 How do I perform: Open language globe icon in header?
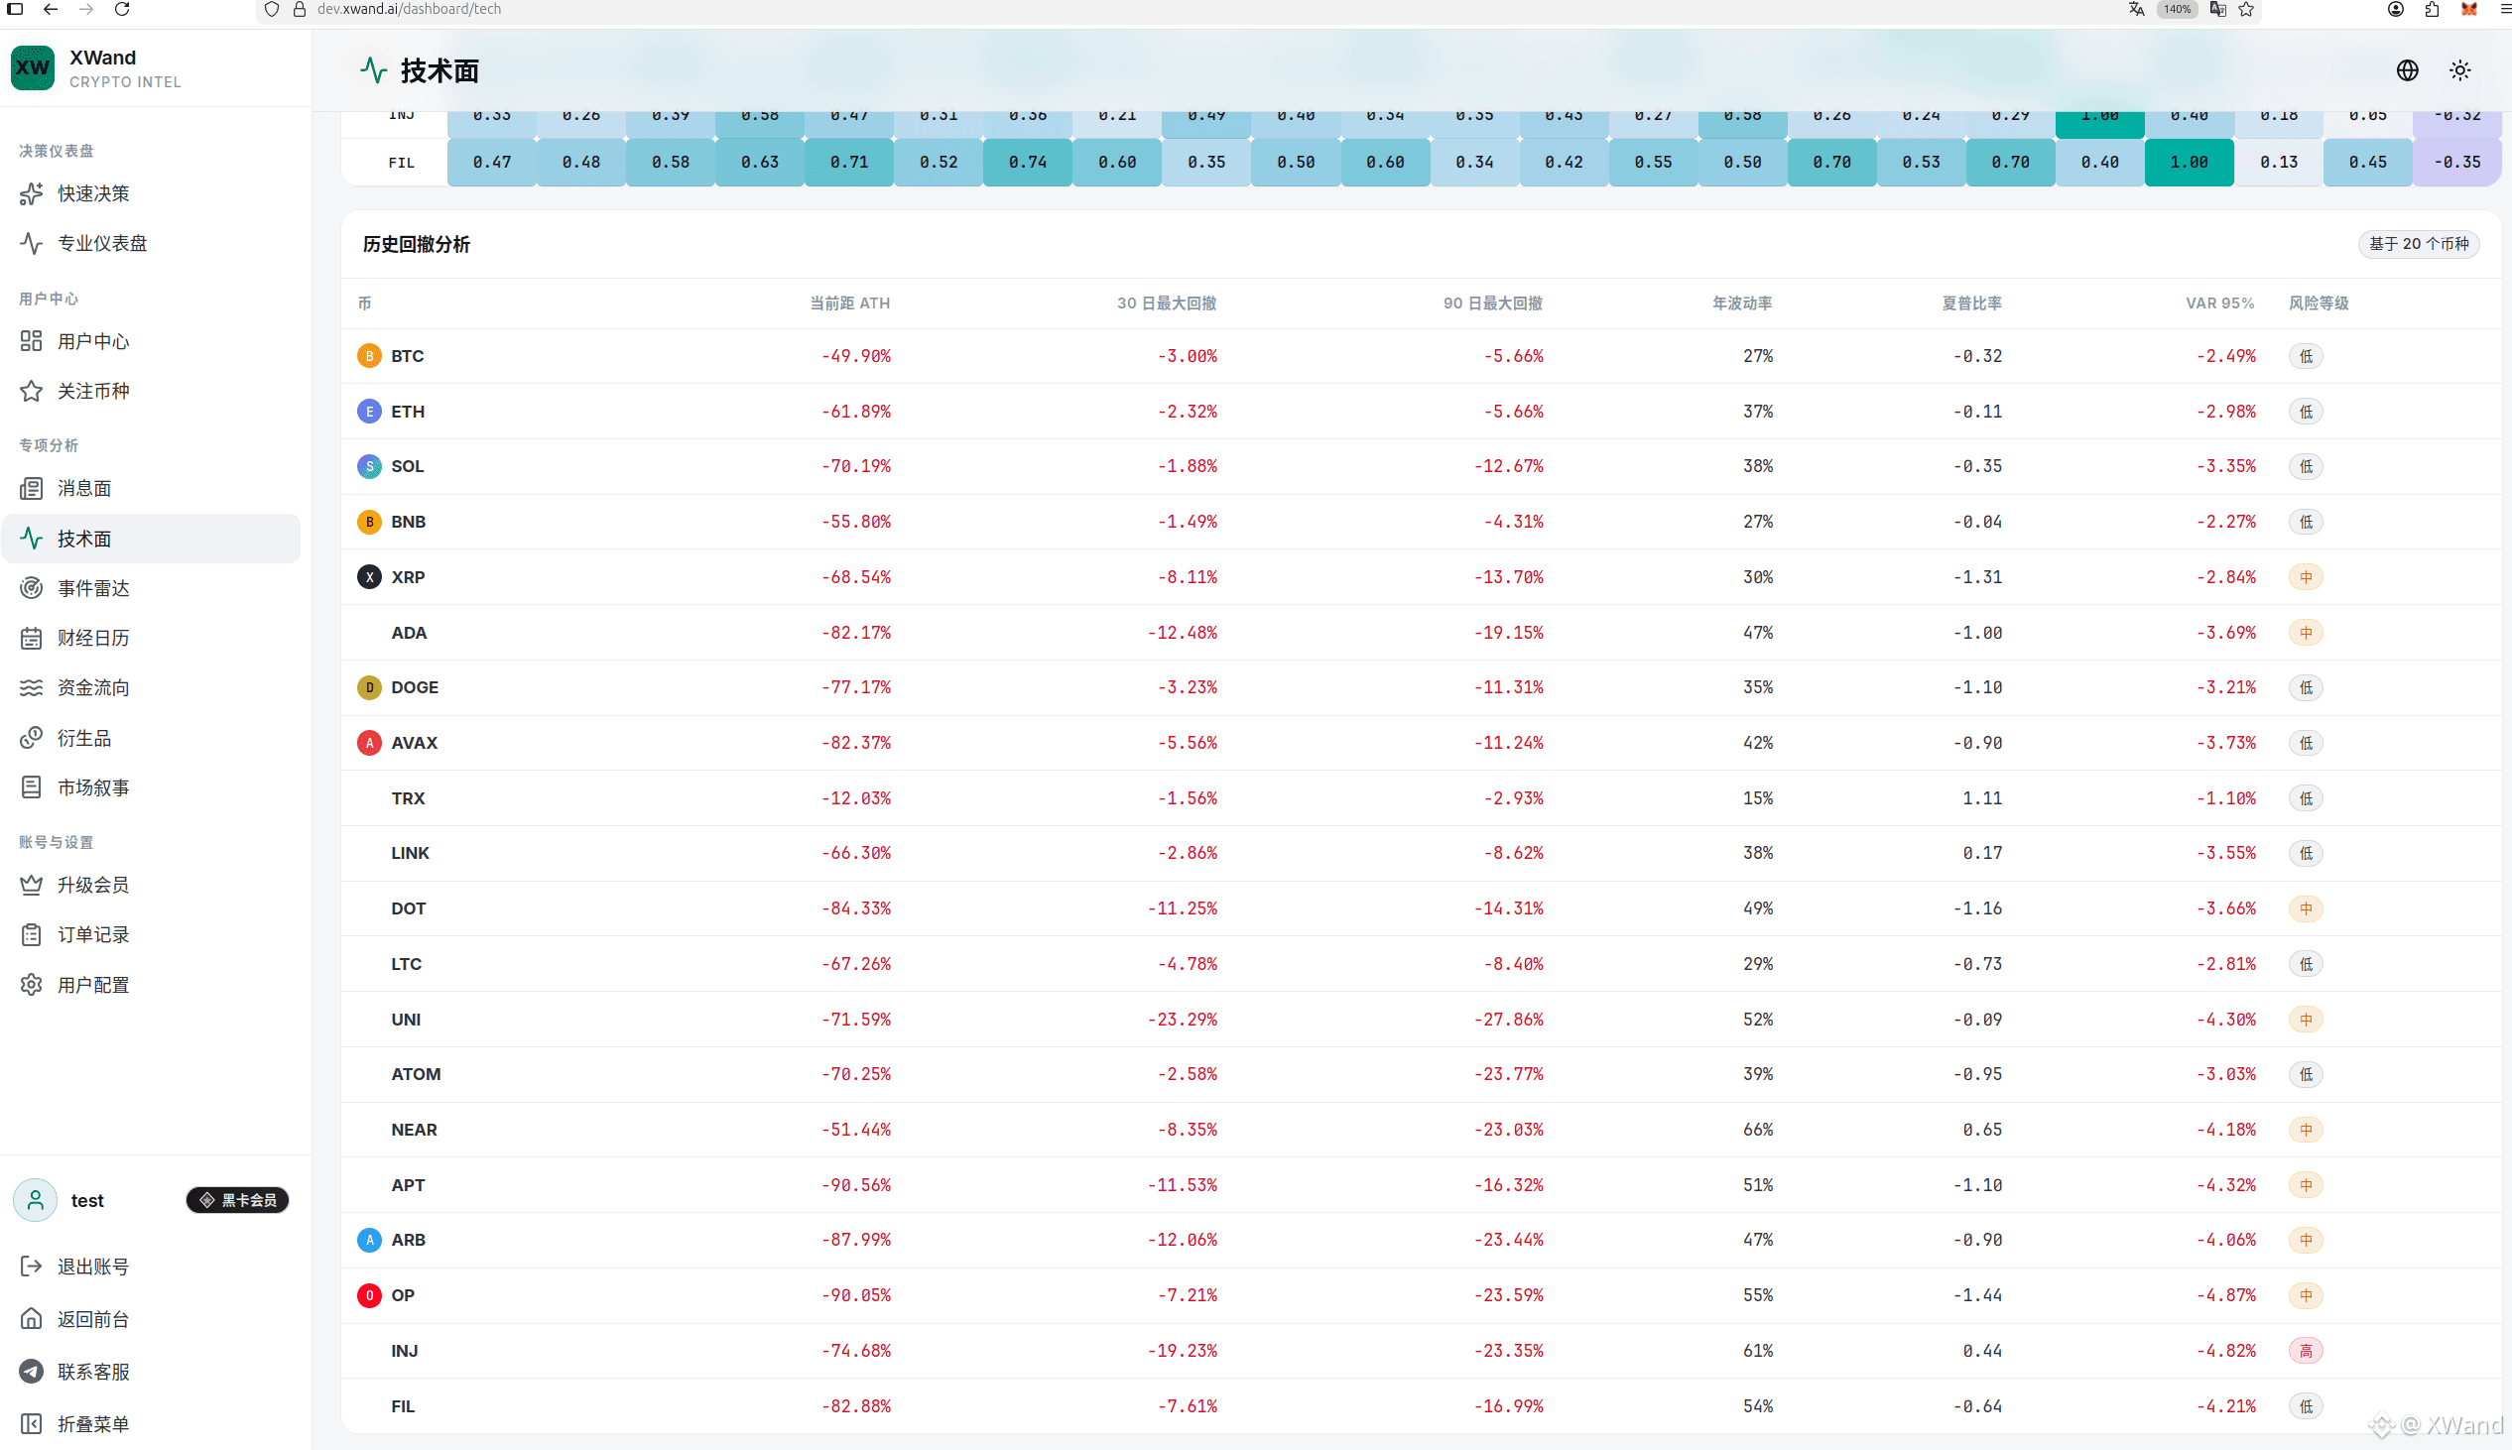pos(2408,70)
